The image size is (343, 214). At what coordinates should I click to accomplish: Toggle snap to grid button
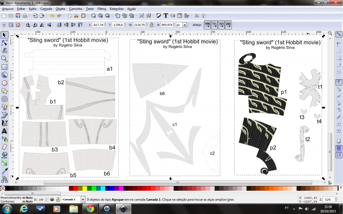(339, 148)
